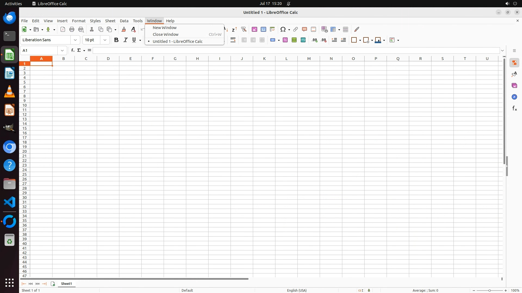Switch to Sheet1 tab
This screenshot has height=293, width=522.
[x=67, y=284]
